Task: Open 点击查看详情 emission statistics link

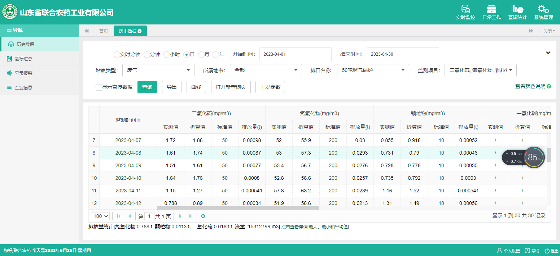Action: [315, 227]
